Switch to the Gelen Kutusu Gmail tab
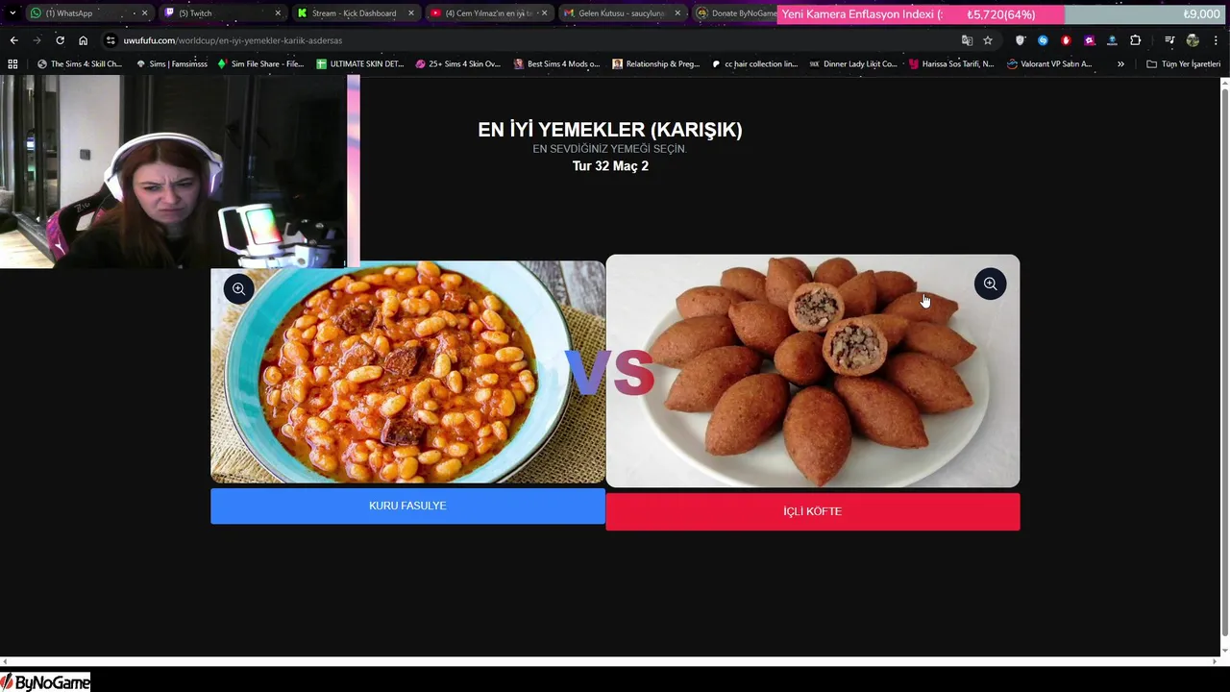This screenshot has height=692, width=1230. point(622,13)
